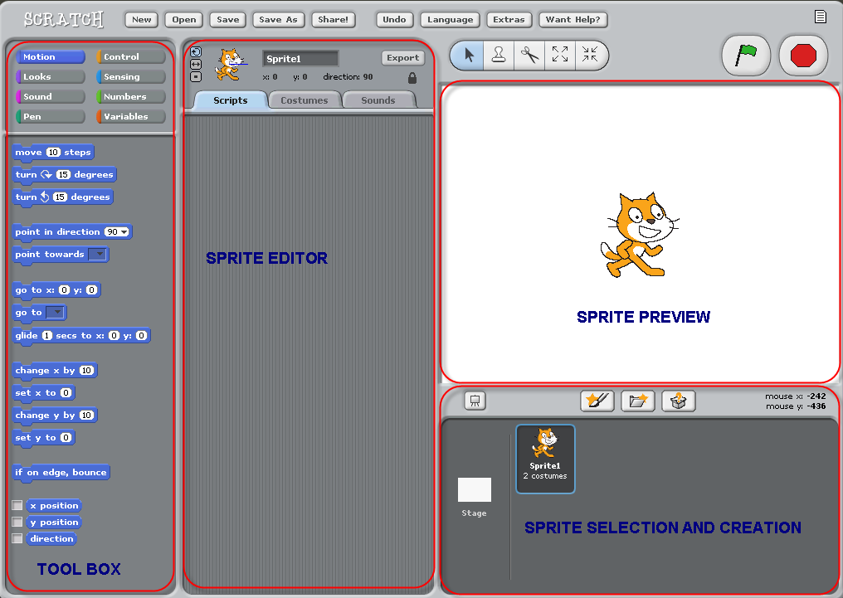Toggle presentation mode icon
Image resolution: width=843 pixels, height=598 pixels.
tap(475, 401)
